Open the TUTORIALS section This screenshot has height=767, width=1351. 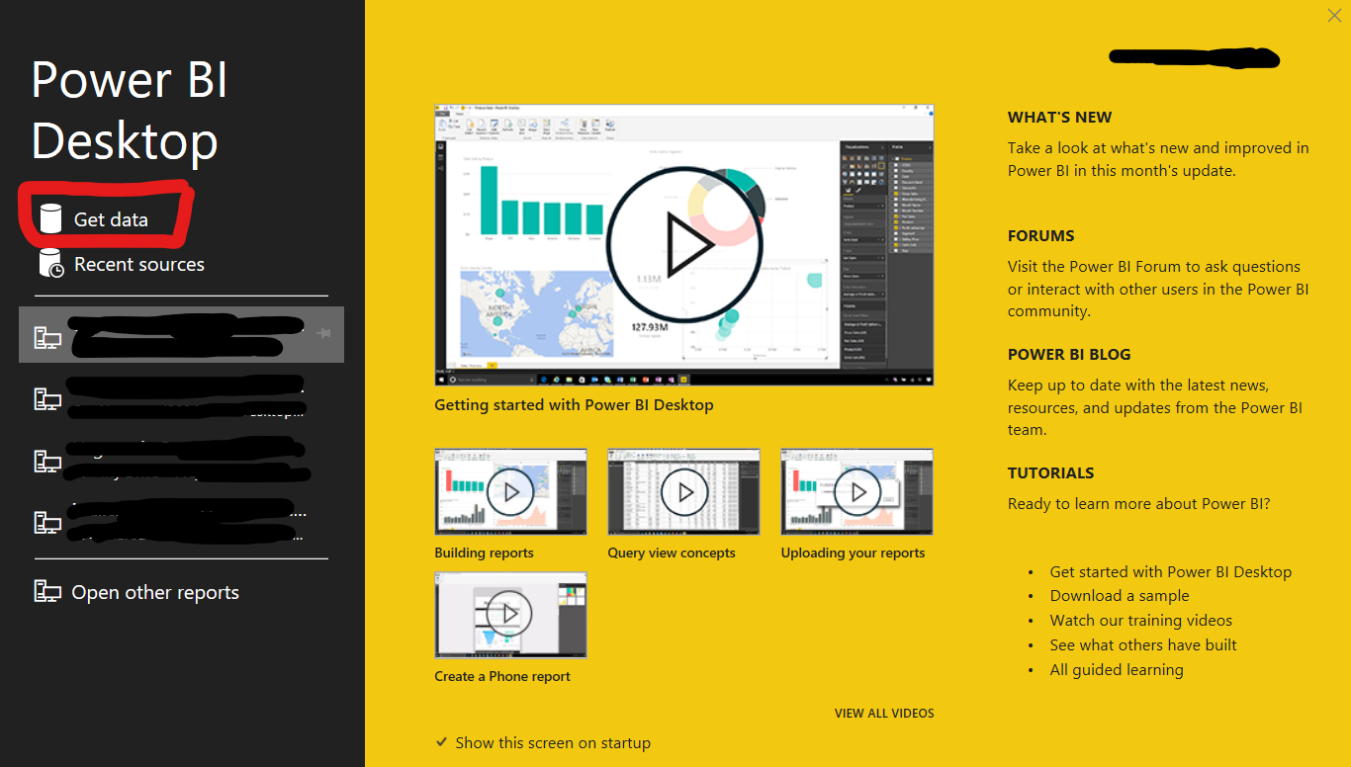point(1050,473)
